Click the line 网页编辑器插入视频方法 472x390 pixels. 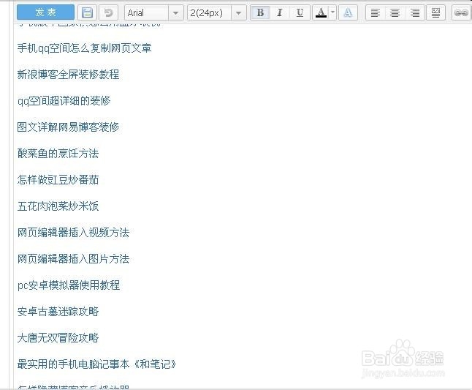[x=74, y=233]
